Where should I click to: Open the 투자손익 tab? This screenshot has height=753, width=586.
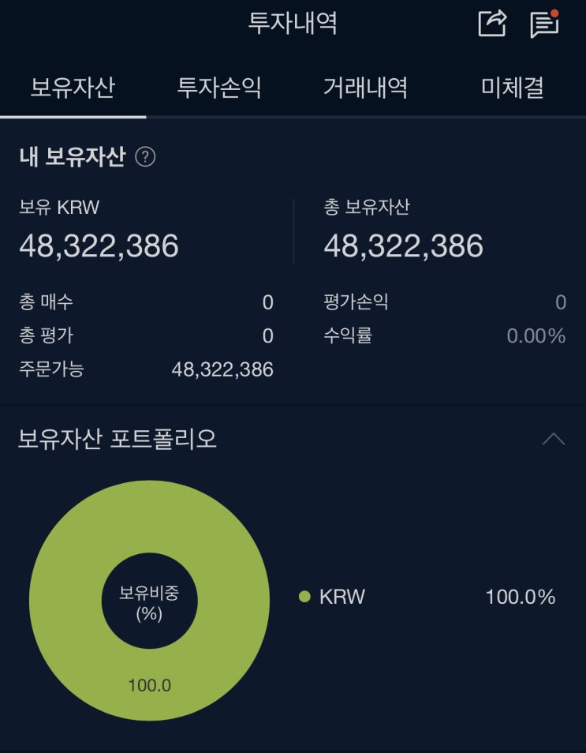coord(219,88)
